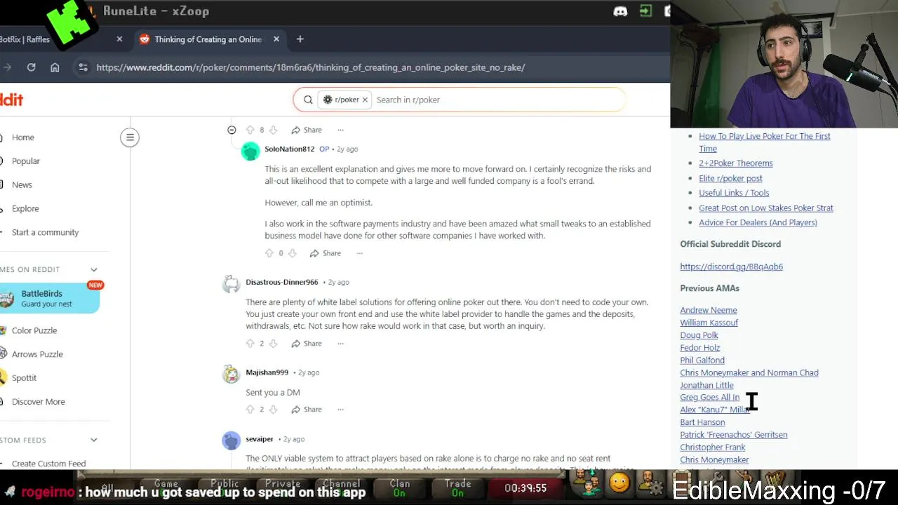Image resolution: width=898 pixels, height=505 pixels.
Task: Open sevaiper user profile
Action: coord(259,439)
